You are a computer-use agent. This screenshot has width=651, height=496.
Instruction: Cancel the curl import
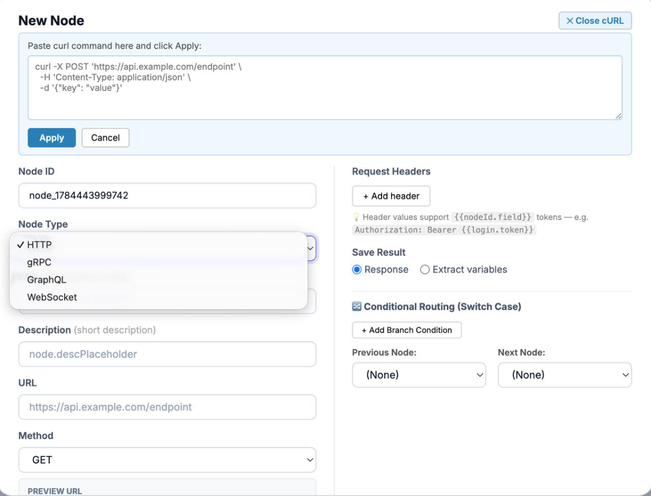pyautogui.click(x=105, y=138)
